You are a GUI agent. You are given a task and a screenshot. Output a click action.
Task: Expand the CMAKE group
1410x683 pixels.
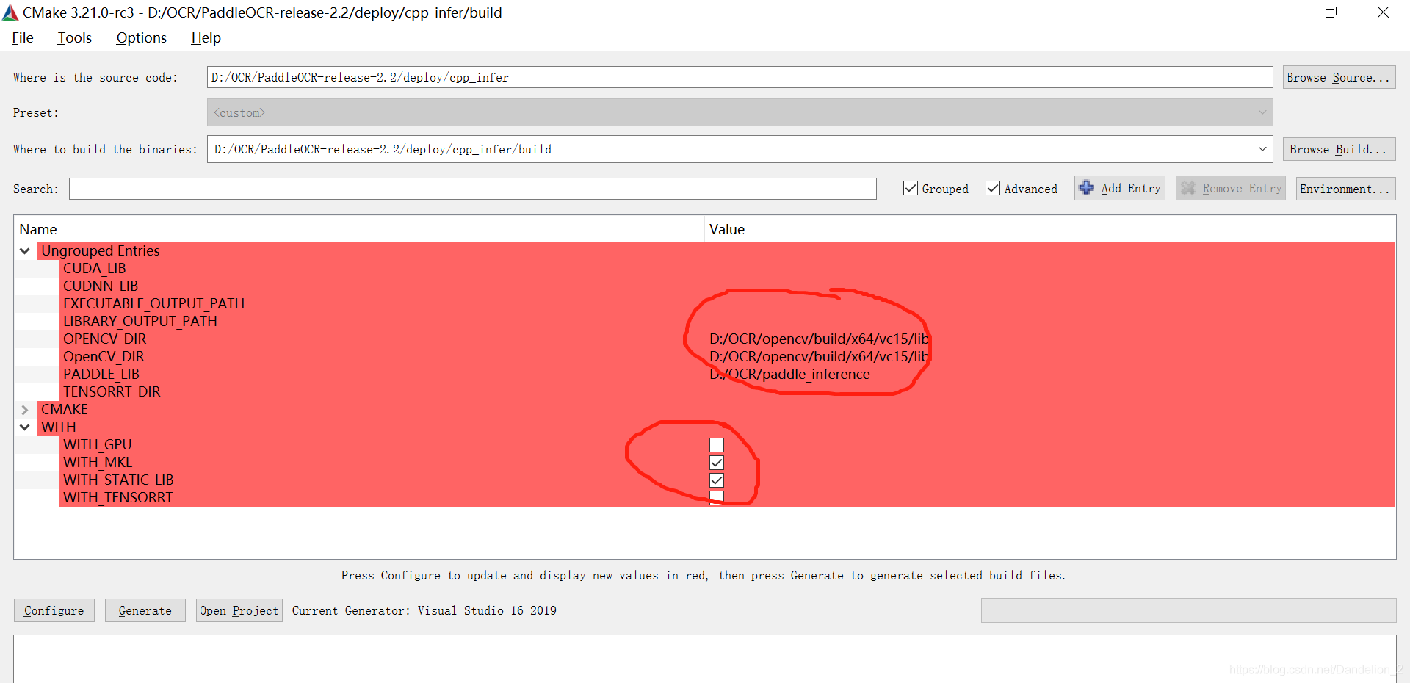(24, 409)
